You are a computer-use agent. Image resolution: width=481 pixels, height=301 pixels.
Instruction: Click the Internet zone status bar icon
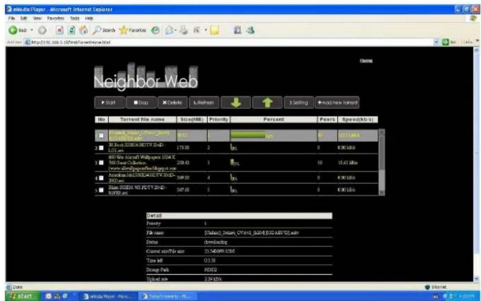tap(427, 287)
